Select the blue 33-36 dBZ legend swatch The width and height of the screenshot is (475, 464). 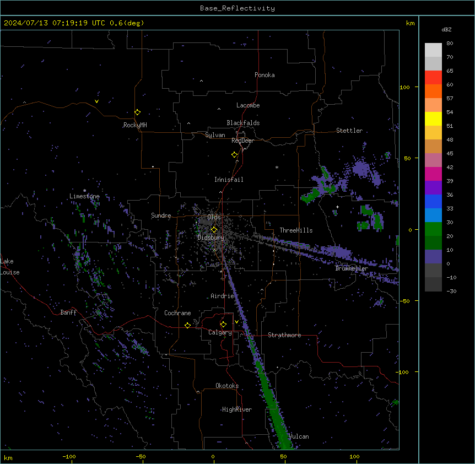(433, 201)
